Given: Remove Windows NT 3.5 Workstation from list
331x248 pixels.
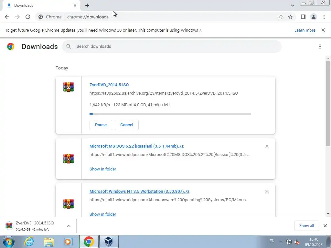Looking at the screenshot, I should pos(267,191).
